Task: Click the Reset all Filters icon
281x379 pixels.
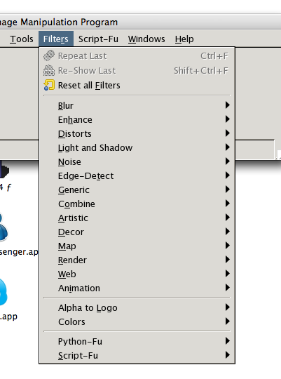Action: point(49,85)
